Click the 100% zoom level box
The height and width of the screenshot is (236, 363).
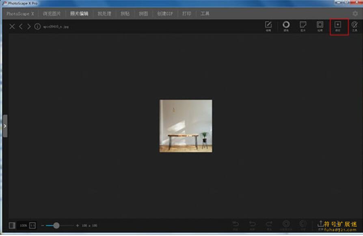[x=23, y=225]
